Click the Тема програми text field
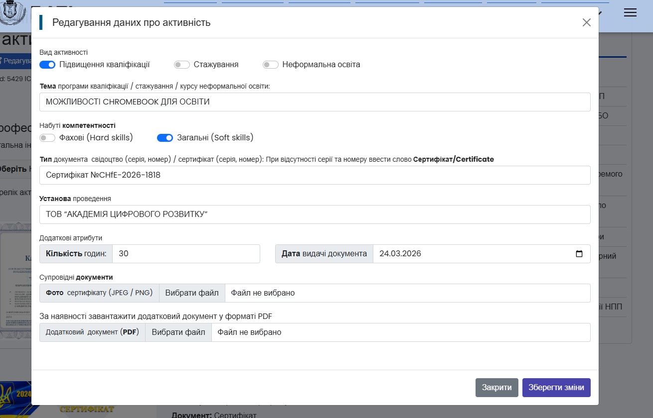 [x=315, y=102]
